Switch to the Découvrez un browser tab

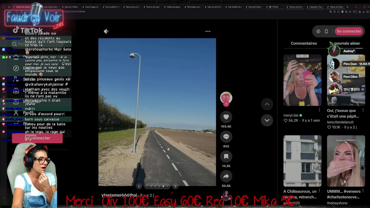click(132, 7)
